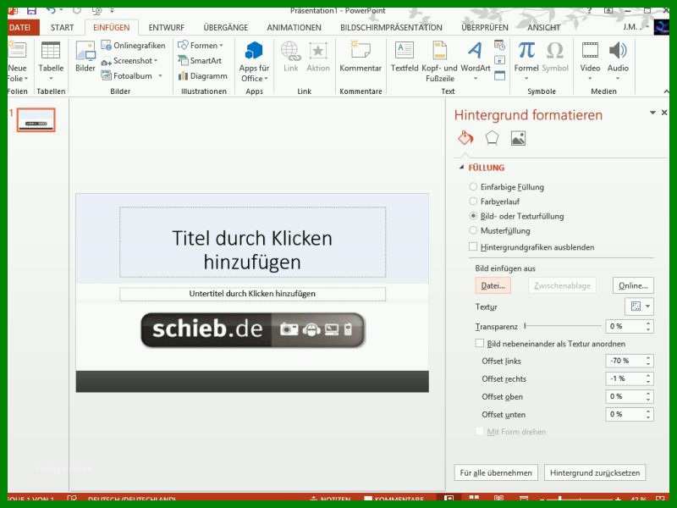Open the Screenshot dropdown
The width and height of the screenshot is (677, 508).
click(x=129, y=61)
